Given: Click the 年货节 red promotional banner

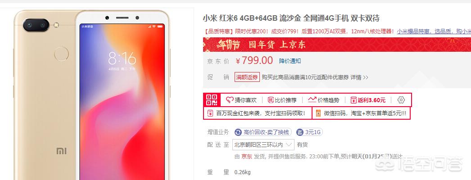Looking at the screenshot, I should tap(337, 45).
